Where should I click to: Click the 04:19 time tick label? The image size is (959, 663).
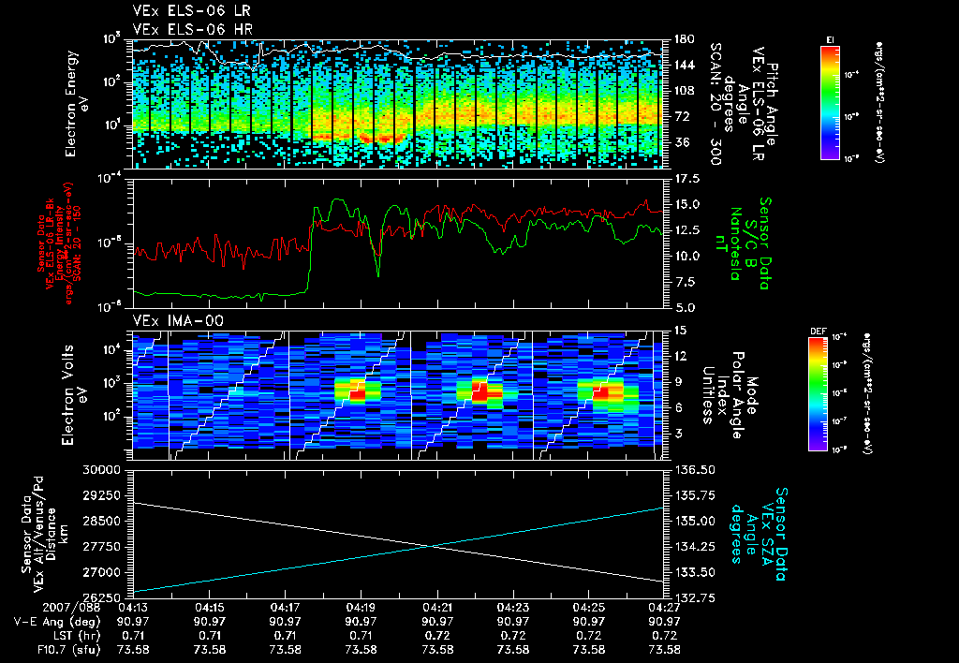361,608
